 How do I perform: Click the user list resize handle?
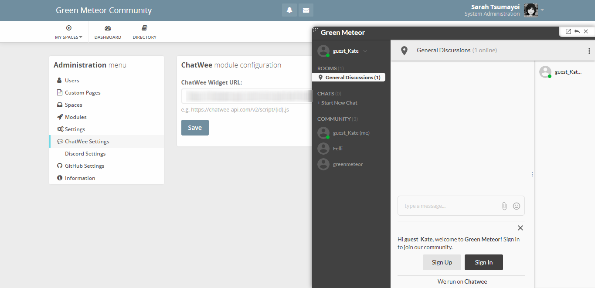point(532,174)
